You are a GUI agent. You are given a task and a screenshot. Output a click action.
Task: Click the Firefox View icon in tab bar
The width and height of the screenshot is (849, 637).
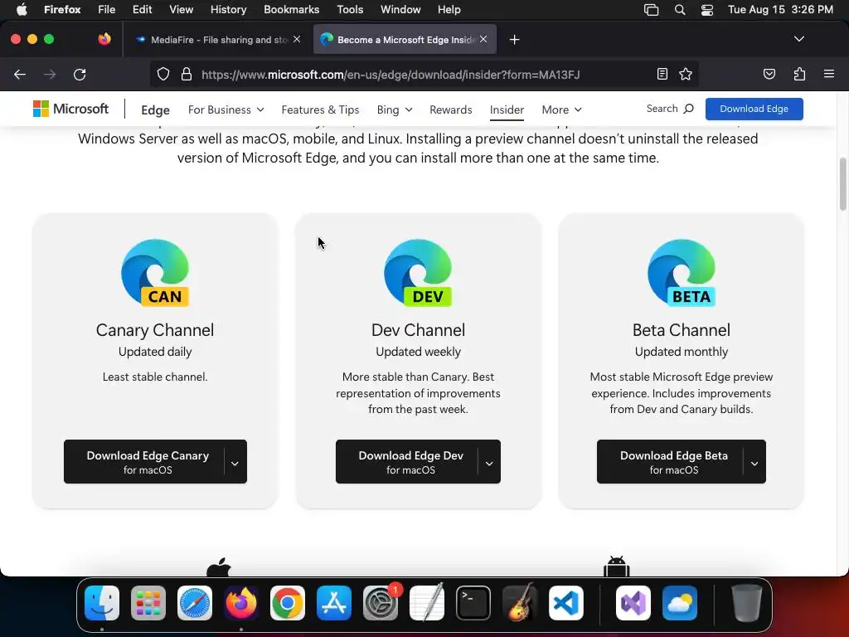[x=104, y=39]
